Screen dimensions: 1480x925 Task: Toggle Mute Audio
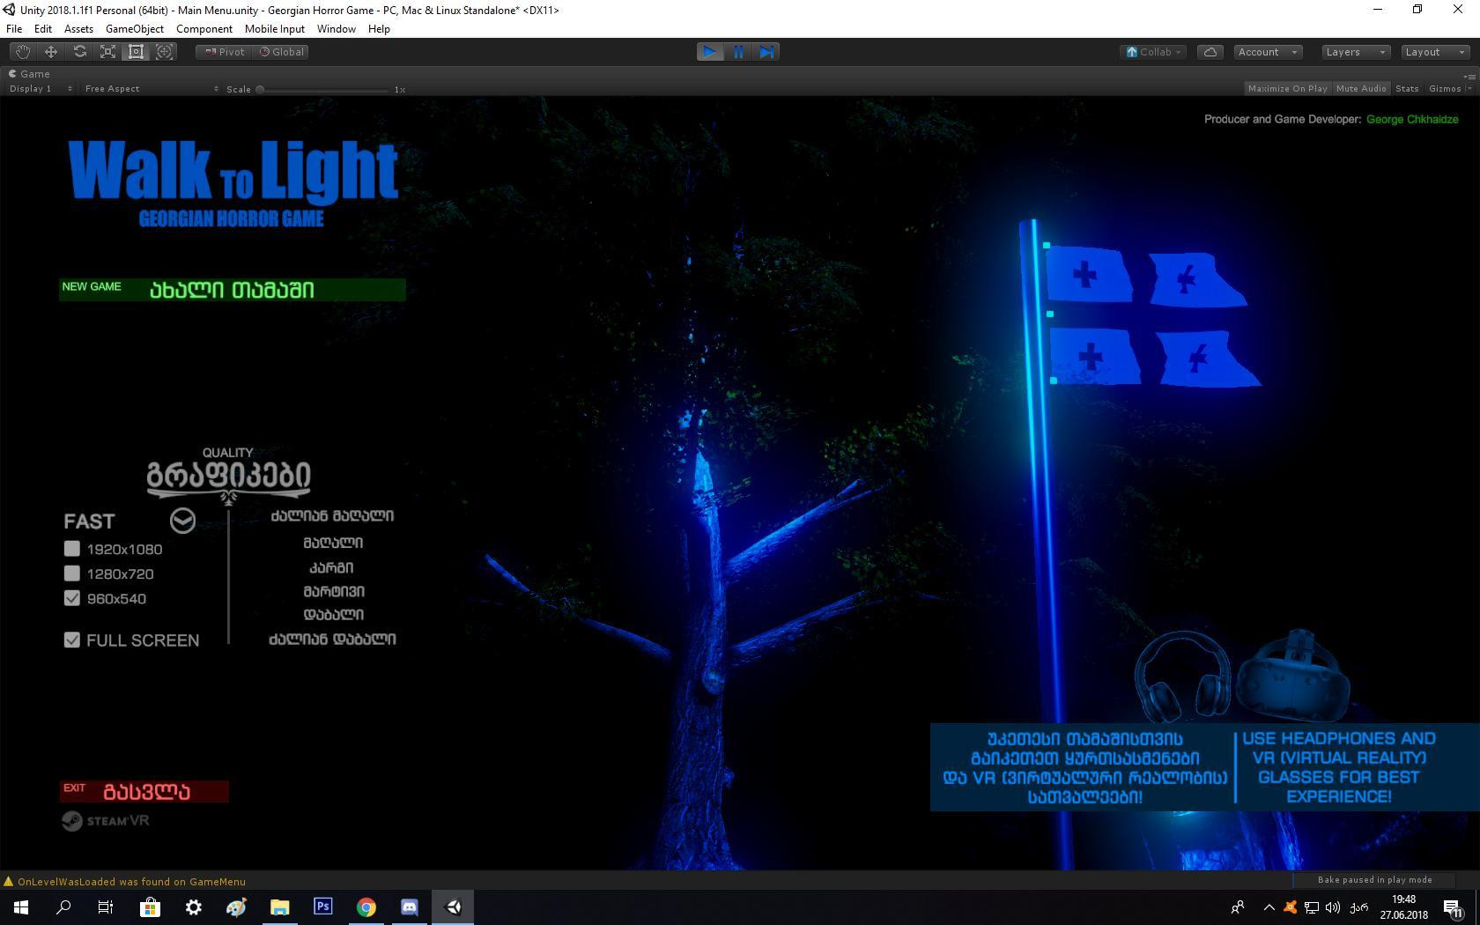coord(1361,88)
